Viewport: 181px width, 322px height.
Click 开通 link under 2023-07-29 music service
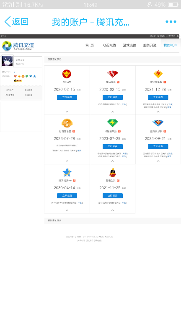pos(79,151)
